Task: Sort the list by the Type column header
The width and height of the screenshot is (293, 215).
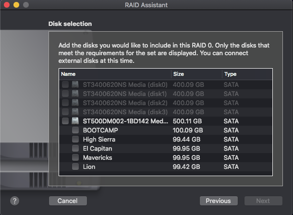Action: coord(247,74)
